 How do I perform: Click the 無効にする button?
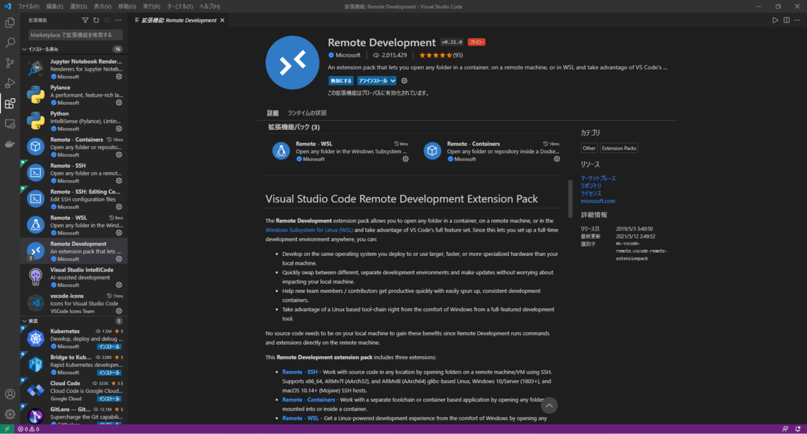tap(341, 81)
